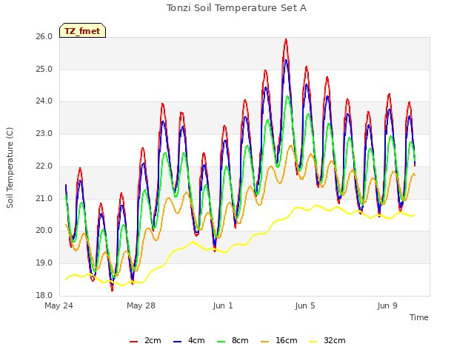Click the 24.0 y-axis tick label
Screen dimensions: 474x355
coord(44,101)
